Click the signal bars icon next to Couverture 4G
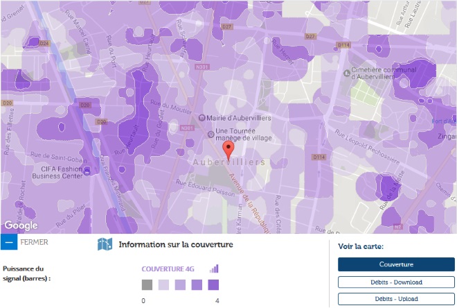Image resolution: width=457 pixels, height=308 pixels. click(214, 268)
